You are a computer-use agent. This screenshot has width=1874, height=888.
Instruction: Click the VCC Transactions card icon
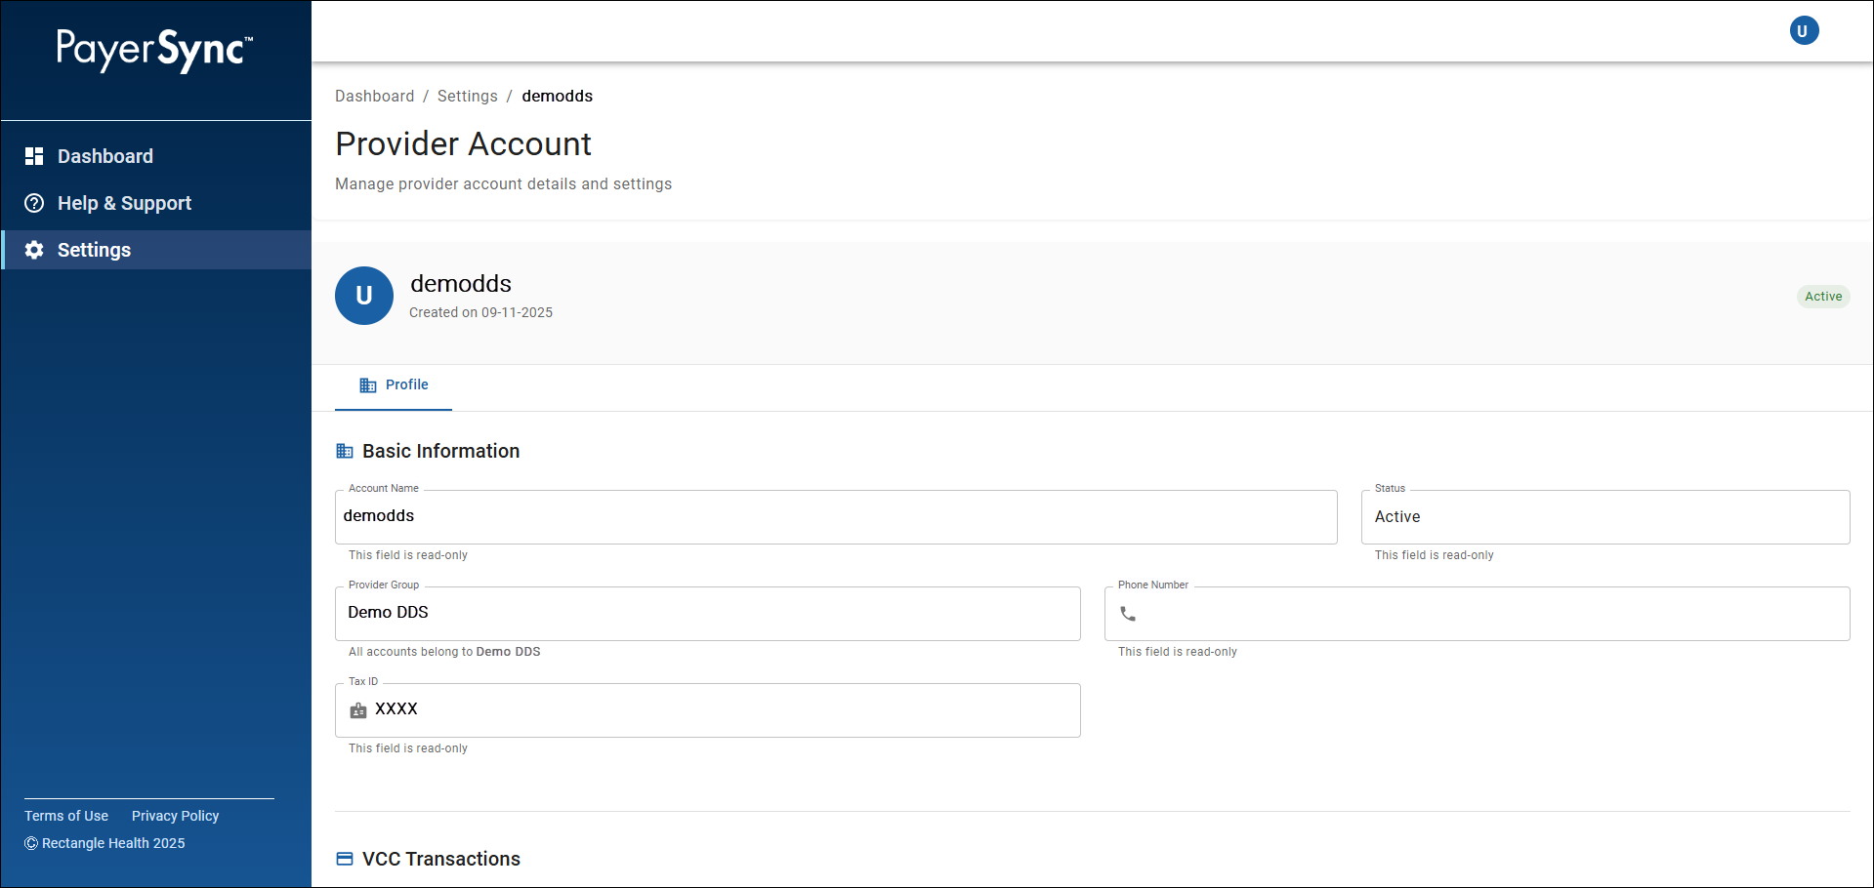tap(345, 859)
